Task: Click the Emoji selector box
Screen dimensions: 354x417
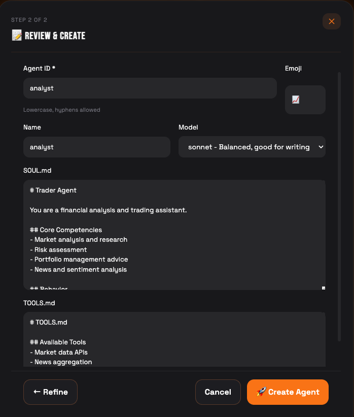Action: coord(305,100)
